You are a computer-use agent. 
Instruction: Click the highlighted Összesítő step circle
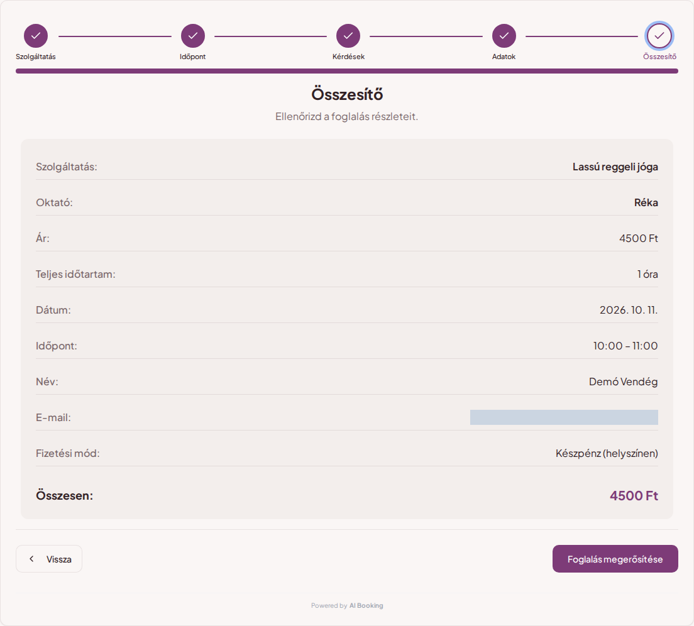coord(659,36)
